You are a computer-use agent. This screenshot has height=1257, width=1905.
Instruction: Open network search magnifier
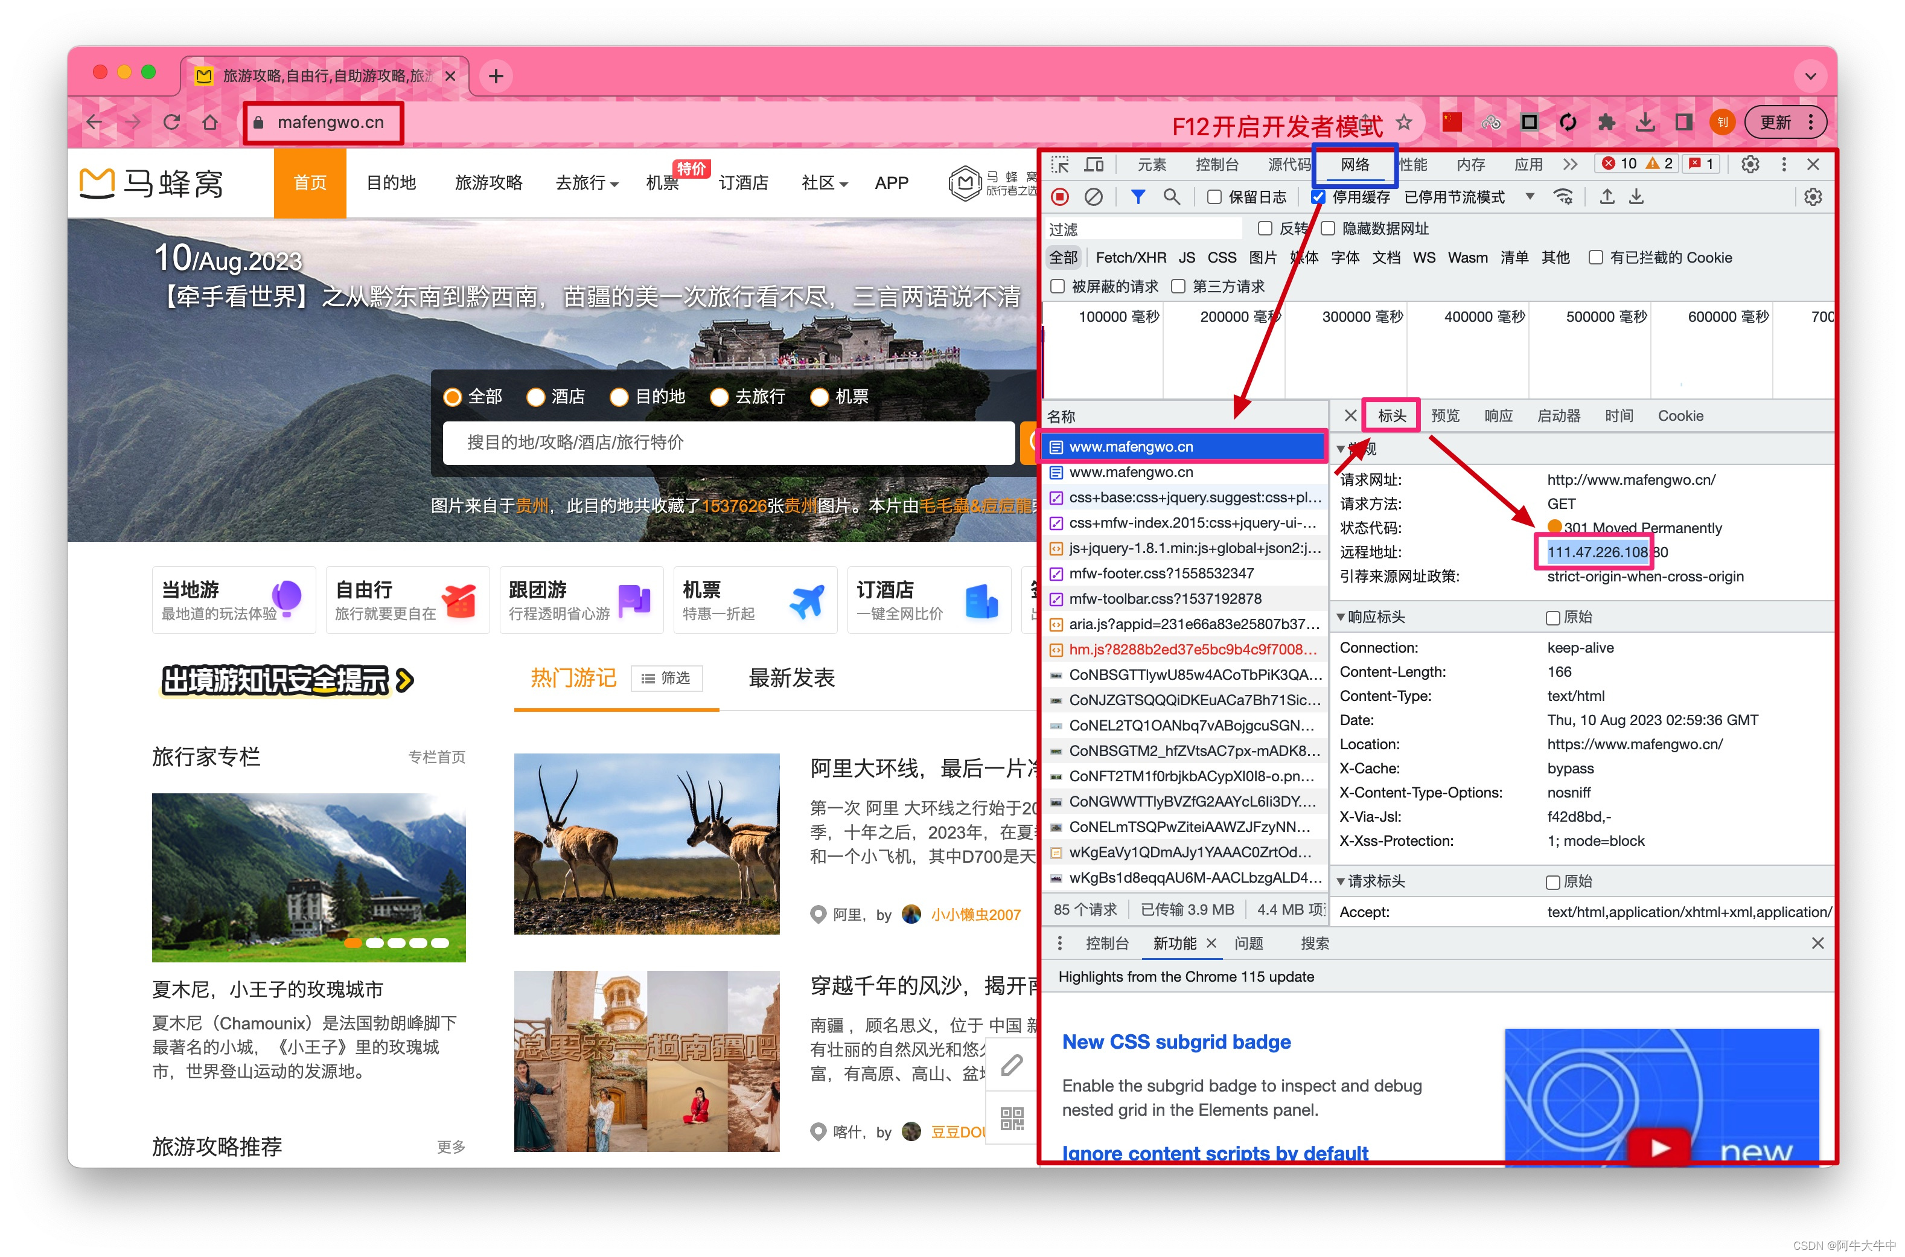tap(1171, 197)
